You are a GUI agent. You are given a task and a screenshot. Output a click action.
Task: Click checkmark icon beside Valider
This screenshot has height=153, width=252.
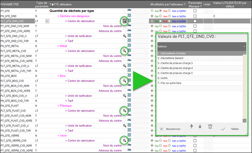click(x=223, y=129)
